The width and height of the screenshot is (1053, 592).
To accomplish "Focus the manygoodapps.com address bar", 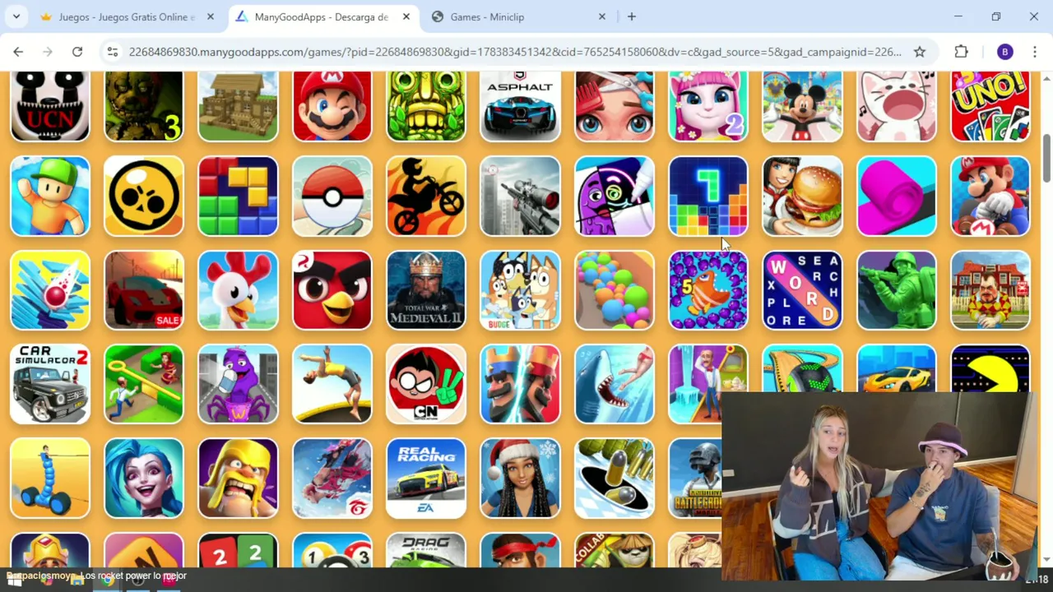I will tap(515, 52).
